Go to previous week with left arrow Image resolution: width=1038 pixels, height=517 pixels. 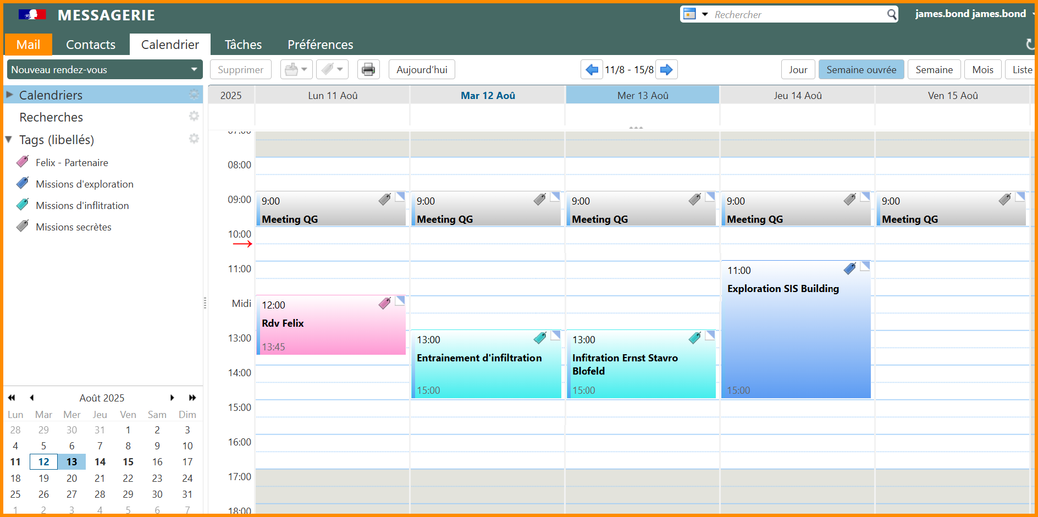[x=592, y=70]
